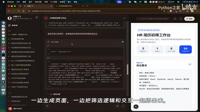Click the Next.js dev tools badge in preview
The width and height of the screenshot is (200, 112).
pyautogui.click(x=136, y=107)
